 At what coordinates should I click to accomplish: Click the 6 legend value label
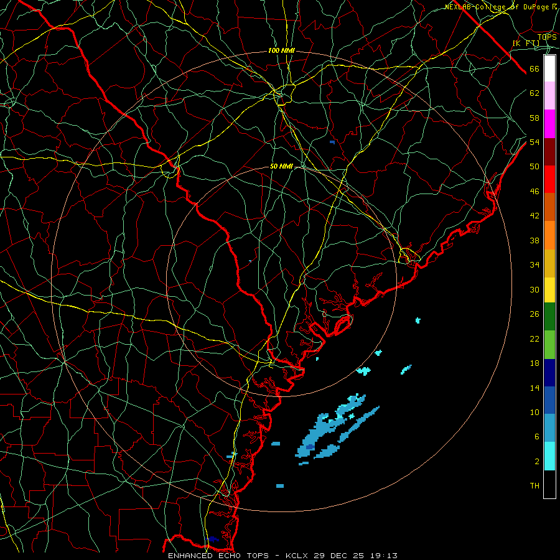(x=536, y=437)
